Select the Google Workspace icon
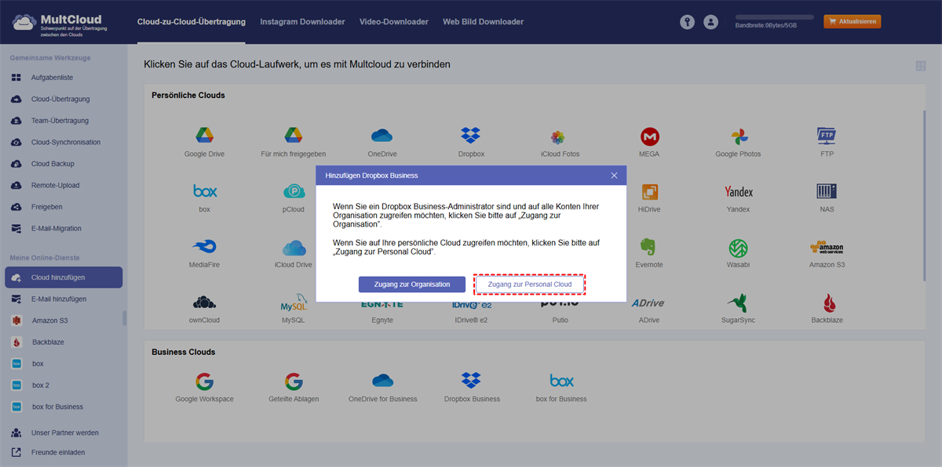Screen dimensions: 942x467 tap(204, 382)
